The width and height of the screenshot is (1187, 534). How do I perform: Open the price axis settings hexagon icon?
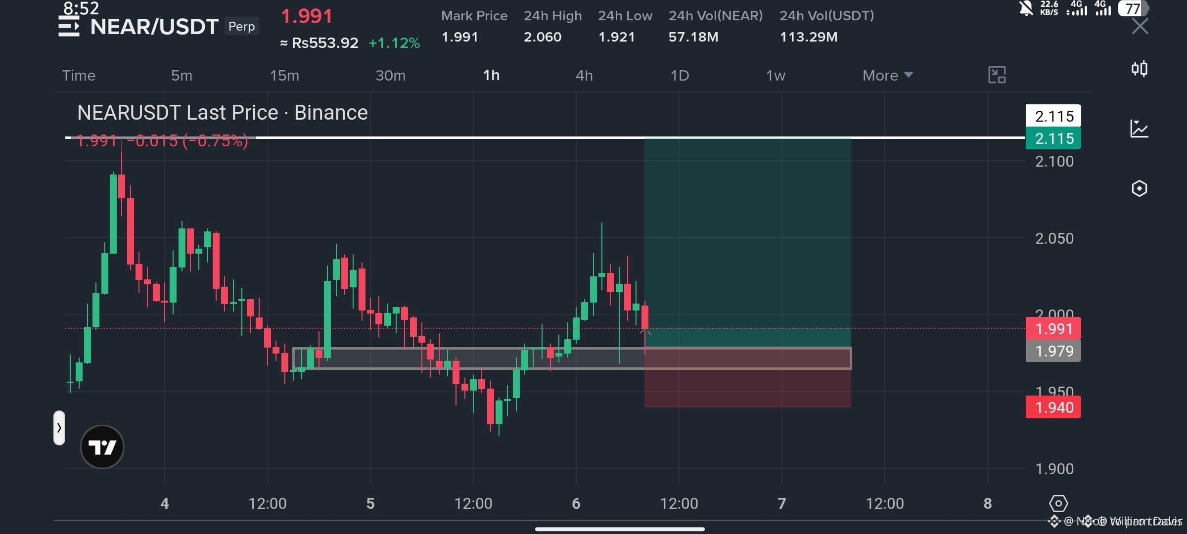1058,504
